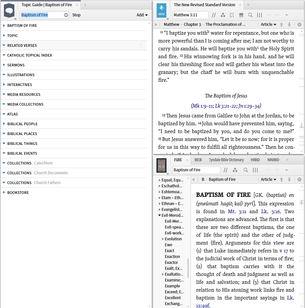Open inline search in ISBE panel

click(246, 170)
